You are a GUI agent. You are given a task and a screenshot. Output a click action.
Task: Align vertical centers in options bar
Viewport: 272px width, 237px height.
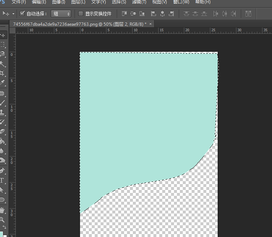pos(133,13)
